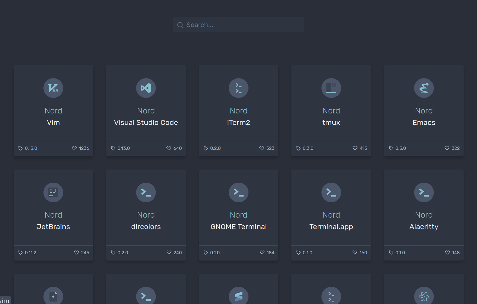The width and height of the screenshot is (477, 304).
Task: Click the Sublime Text icon in the bottom row
Action: (238, 296)
